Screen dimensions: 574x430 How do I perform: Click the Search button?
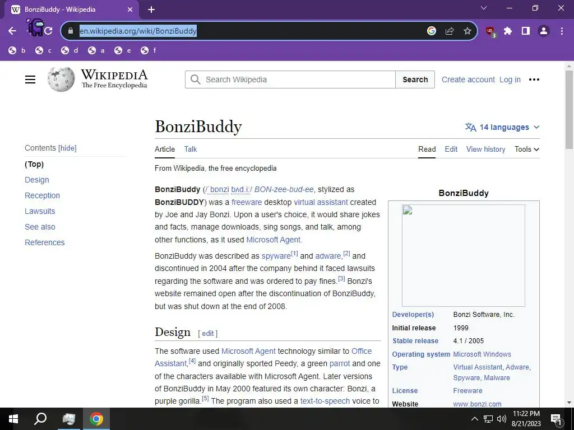(415, 80)
